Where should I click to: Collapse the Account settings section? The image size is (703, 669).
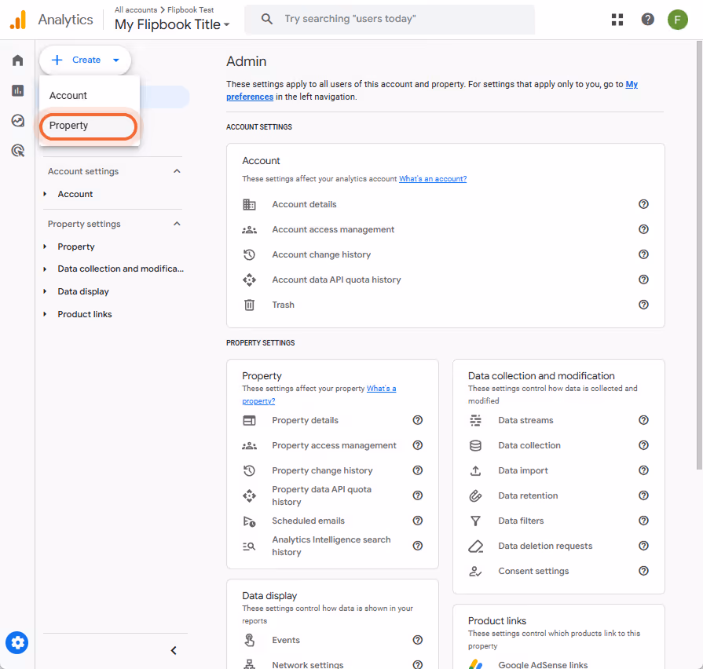tap(177, 171)
